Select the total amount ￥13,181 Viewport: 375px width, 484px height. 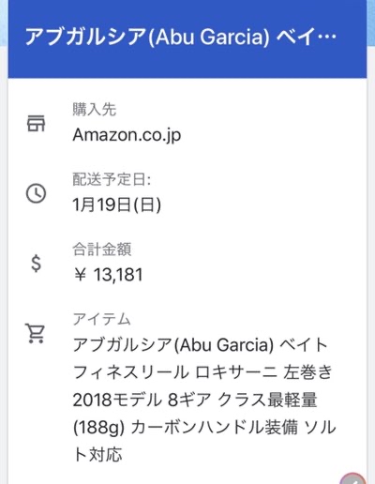pyautogui.click(x=108, y=275)
